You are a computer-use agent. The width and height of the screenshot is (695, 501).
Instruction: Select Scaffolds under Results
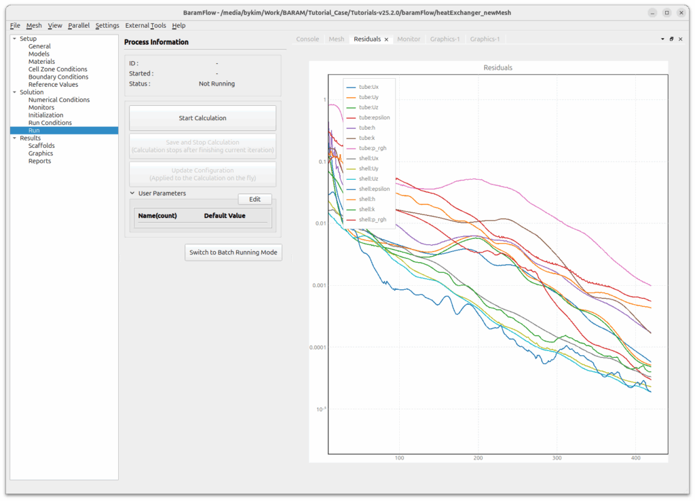(41, 145)
